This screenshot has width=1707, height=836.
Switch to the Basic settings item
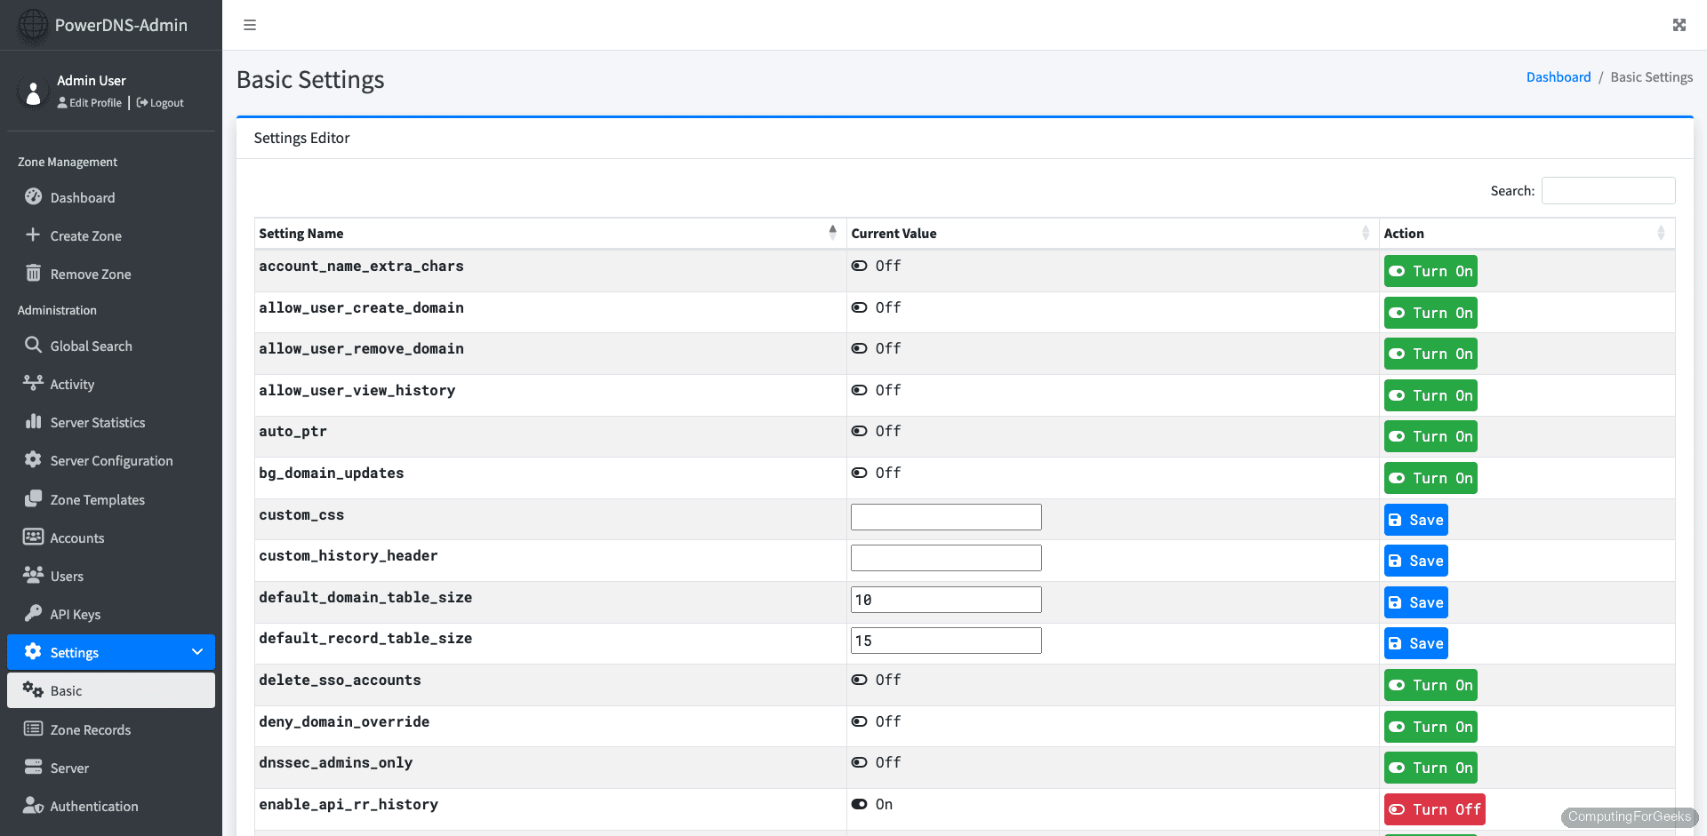[67, 690]
